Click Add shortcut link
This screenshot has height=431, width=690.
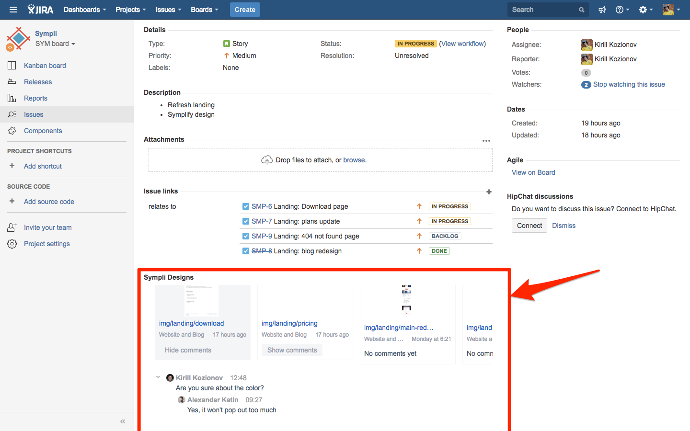(x=43, y=166)
